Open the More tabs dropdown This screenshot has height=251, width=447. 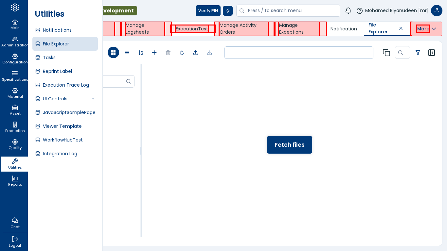(426, 29)
